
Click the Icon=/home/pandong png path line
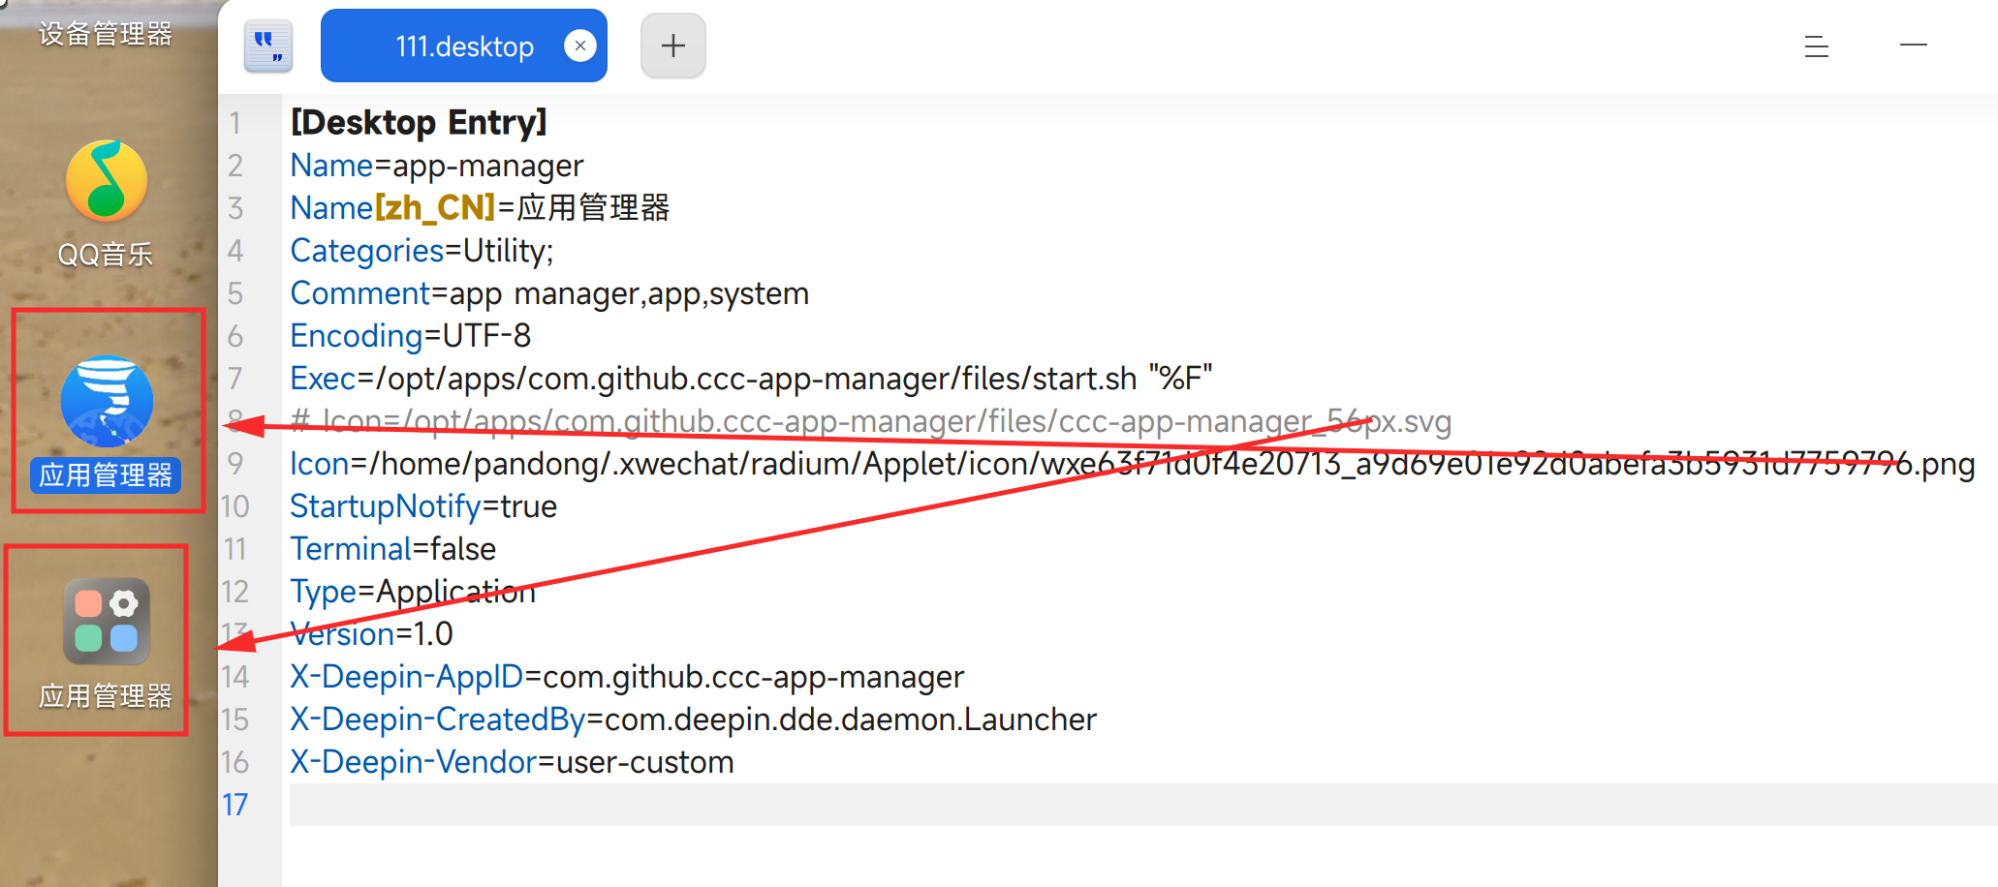pyautogui.click(x=1132, y=464)
